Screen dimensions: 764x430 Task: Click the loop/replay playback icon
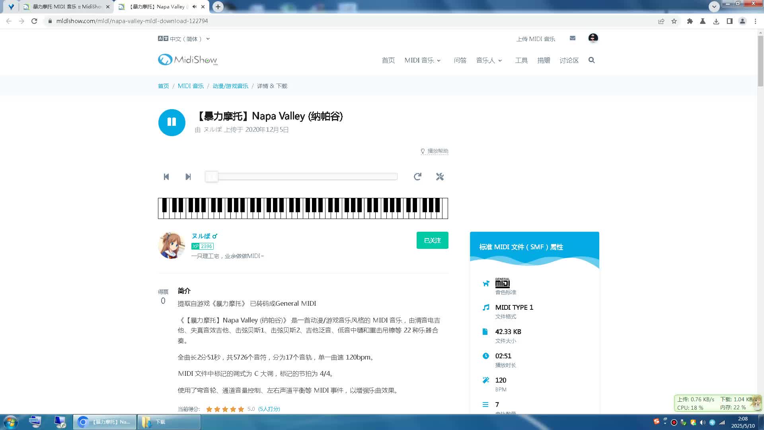[417, 177]
